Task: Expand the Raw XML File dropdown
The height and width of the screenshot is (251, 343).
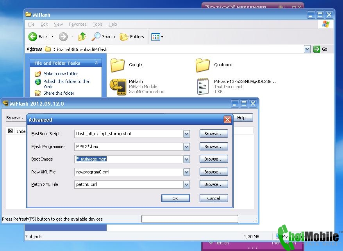Action: point(186,172)
